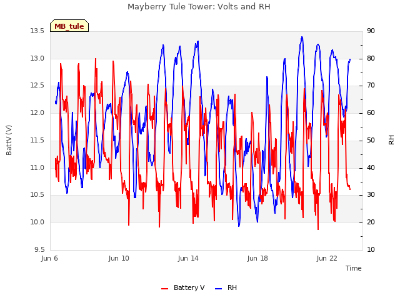Image resolution: width=400 pixels, height=300 pixels.
Task: Click the 90 right axis value
Action: pyautogui.click(x=371, y=31)
